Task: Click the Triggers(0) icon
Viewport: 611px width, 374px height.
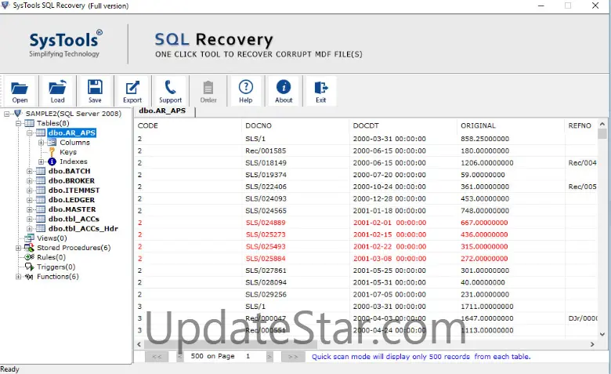Action: coord(29,267)
